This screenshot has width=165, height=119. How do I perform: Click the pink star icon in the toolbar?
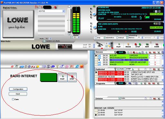coord(67,67)
